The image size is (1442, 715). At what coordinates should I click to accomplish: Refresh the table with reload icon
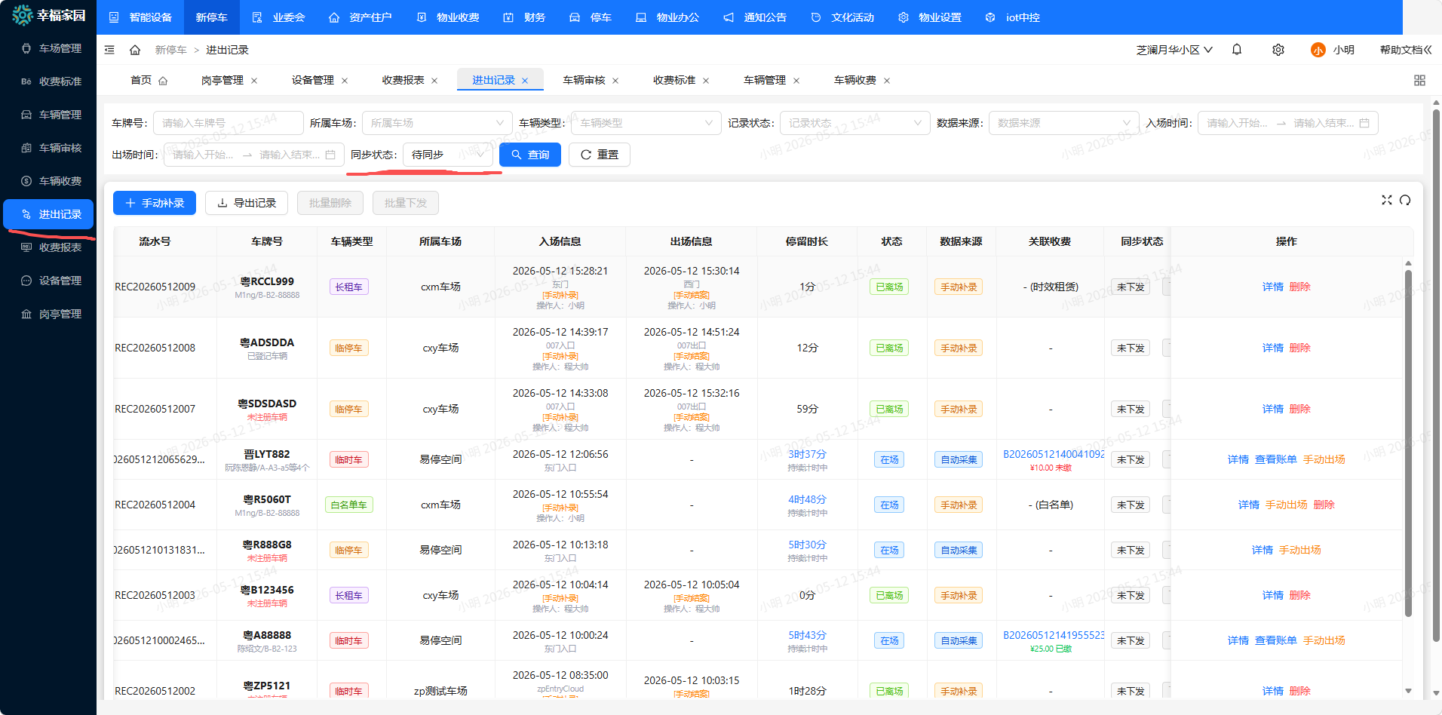1405,200
